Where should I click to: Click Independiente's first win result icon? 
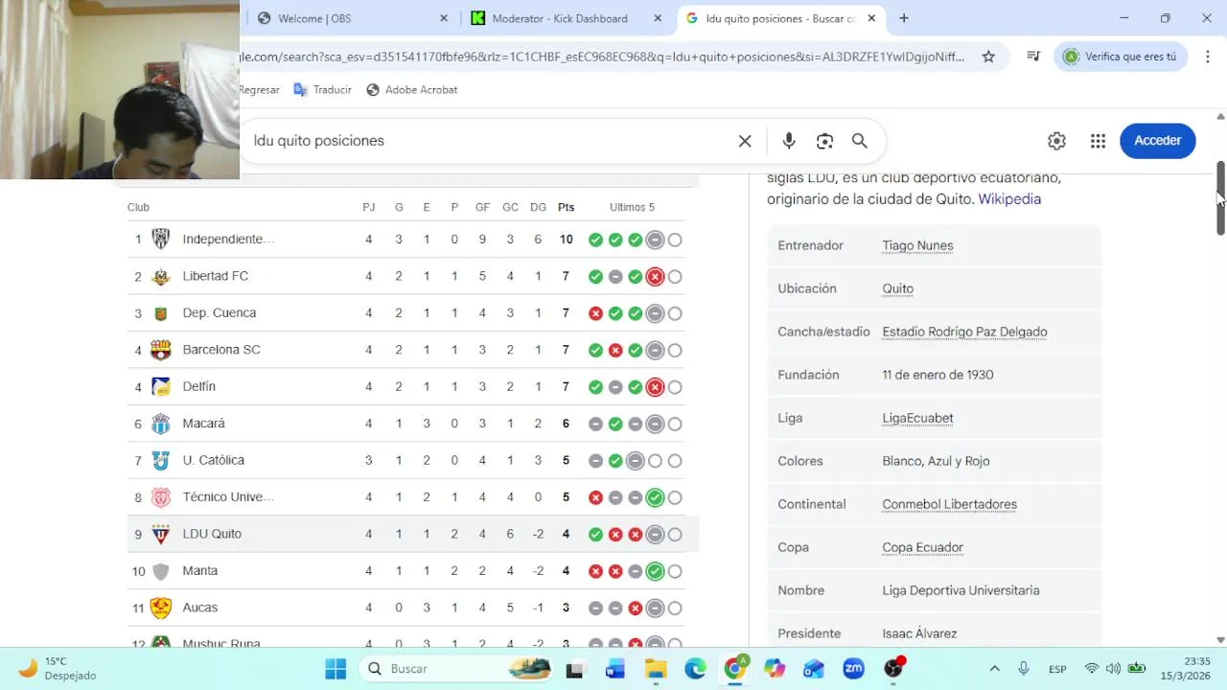click(595, 240)
